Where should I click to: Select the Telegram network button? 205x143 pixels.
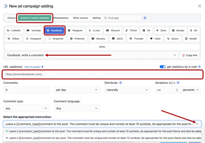pos(76,30)
